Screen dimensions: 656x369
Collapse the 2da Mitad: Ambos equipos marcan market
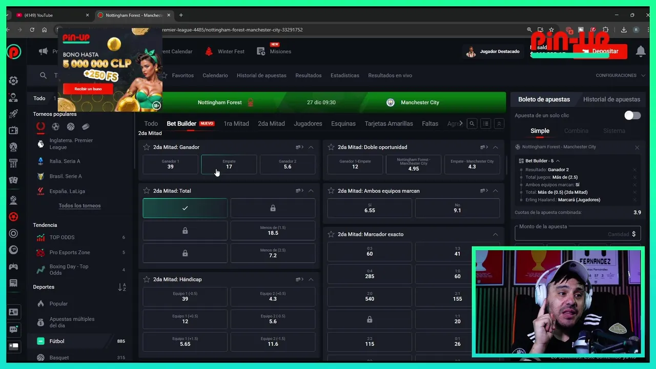(495, 191)
